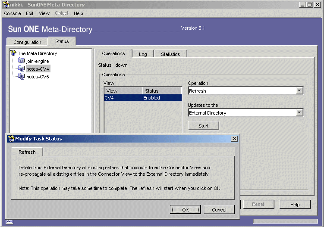324x227 pixels.
Task: Click the progress bar in the status bar
Action: [285, 221]
